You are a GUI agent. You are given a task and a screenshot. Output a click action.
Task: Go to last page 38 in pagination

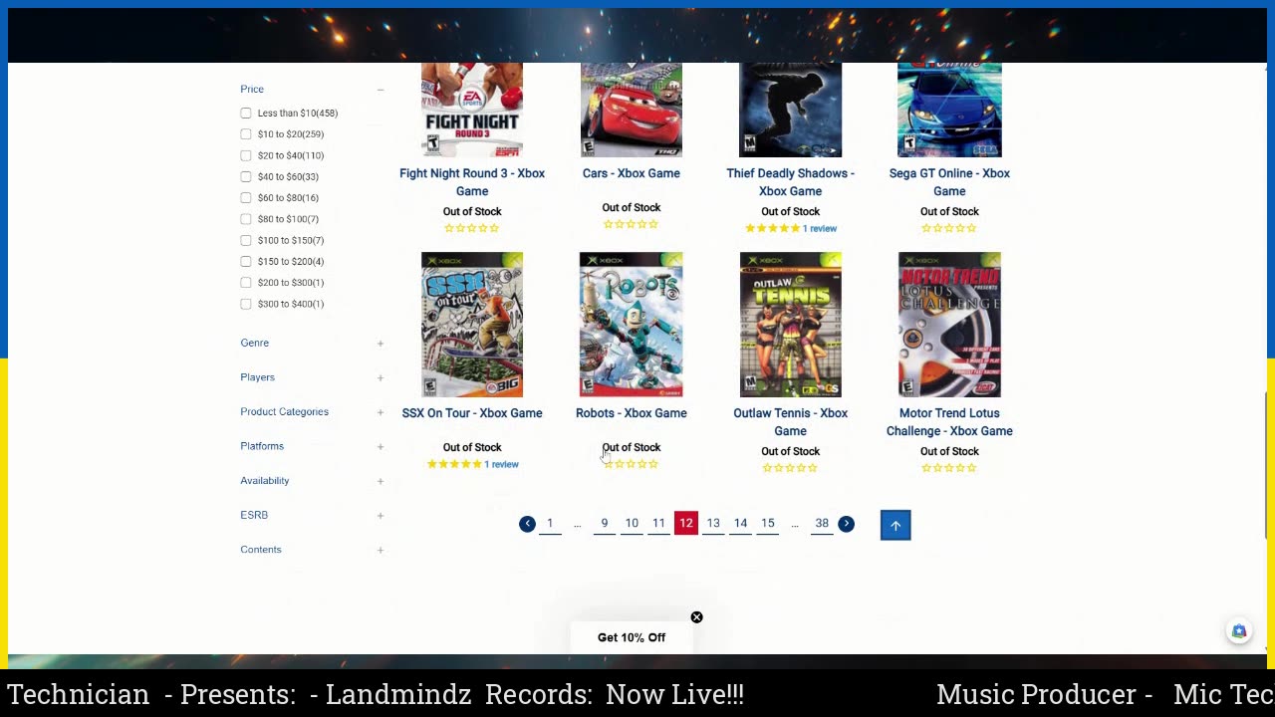click(x=822, y=524)
